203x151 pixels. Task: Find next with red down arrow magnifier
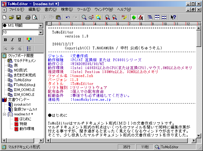click(x=107, y=17)
